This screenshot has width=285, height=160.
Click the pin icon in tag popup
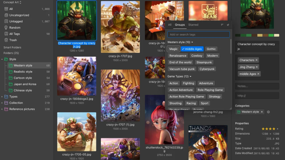[x=228, y=25]
